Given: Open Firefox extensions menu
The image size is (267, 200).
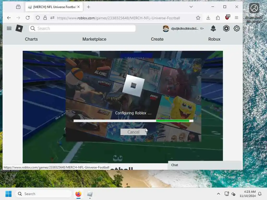Looking at the screenshot, I should (218, 18).
